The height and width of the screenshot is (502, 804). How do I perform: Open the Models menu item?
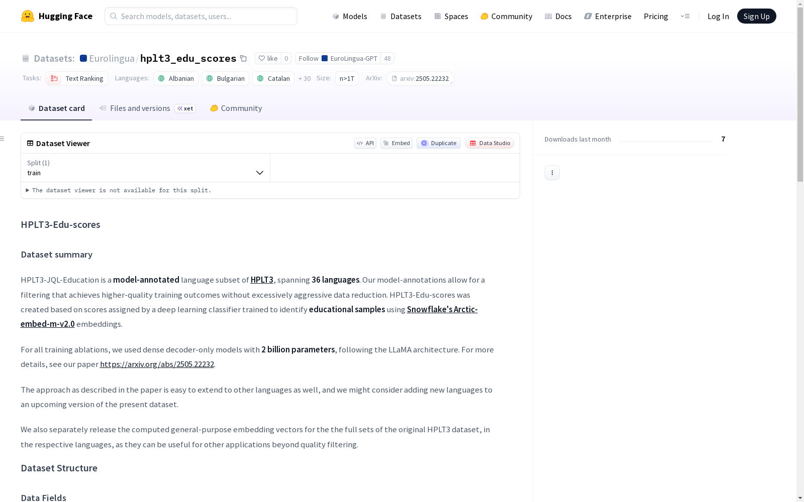pyautogui.click(x=350, y=16)
